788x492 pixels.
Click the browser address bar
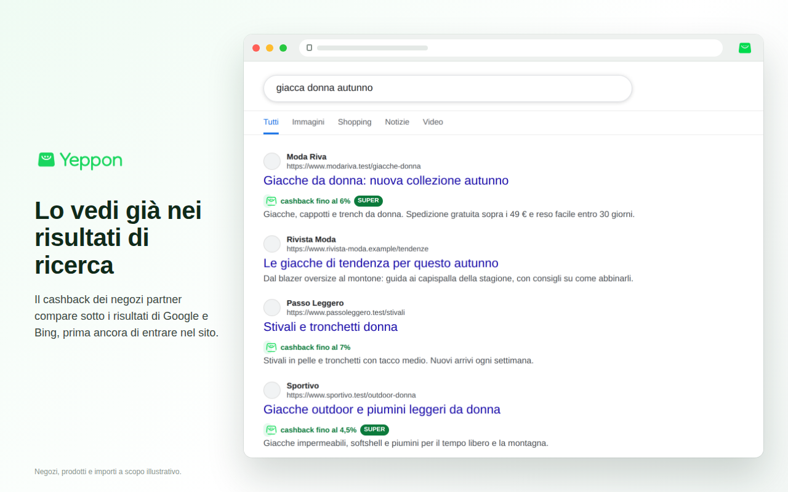(511, 48)
